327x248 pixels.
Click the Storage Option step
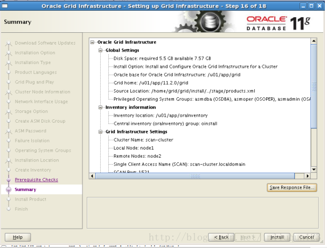31,111
